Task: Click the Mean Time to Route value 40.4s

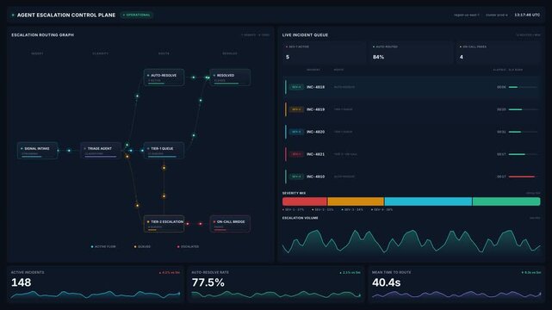Action: (386, 282)
